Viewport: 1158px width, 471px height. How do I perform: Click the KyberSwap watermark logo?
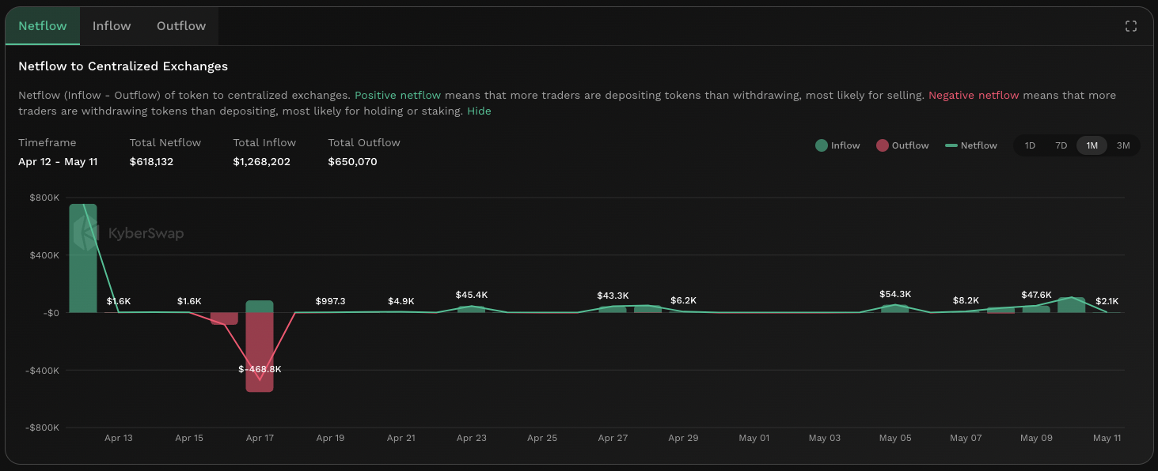tap(128, 233)
